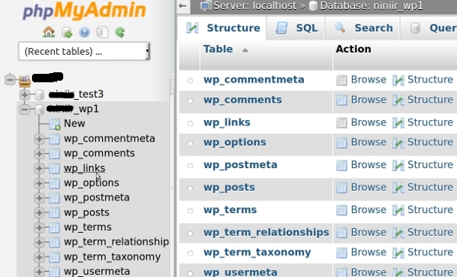Image resolution: width=457 pixels, height=277 pixels.
Task: Select wp_posts in navigation tree
Action: pos(87,212)
